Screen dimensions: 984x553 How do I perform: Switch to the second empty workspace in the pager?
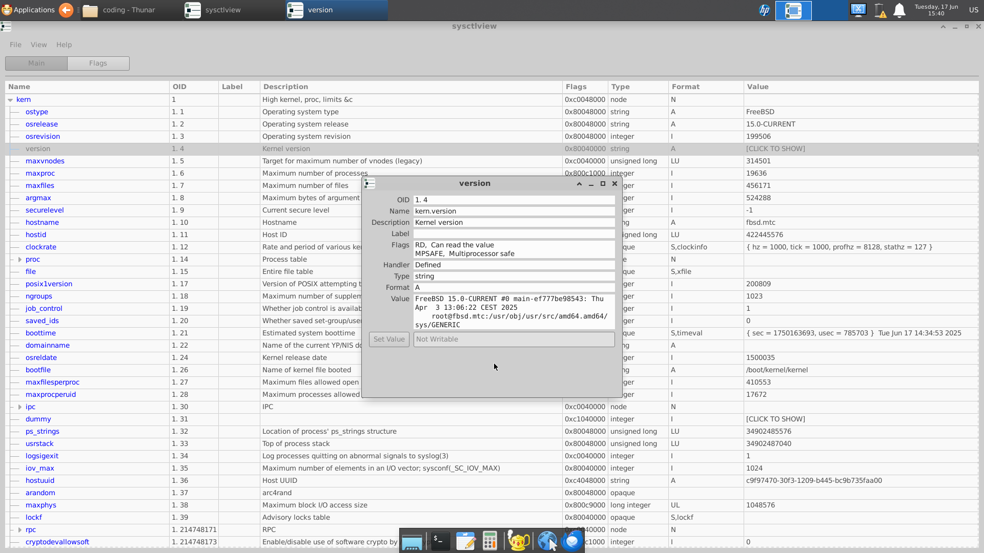coord(830,10)
